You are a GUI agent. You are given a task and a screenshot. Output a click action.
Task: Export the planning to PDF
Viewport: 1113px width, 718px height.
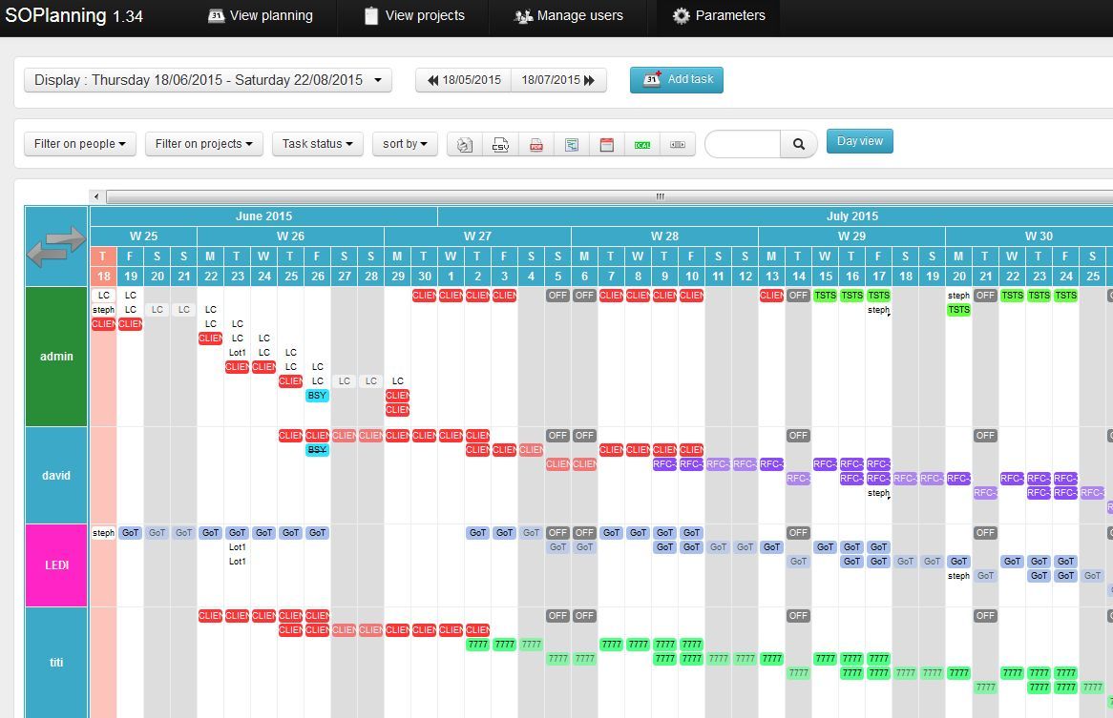pos(535,144)
